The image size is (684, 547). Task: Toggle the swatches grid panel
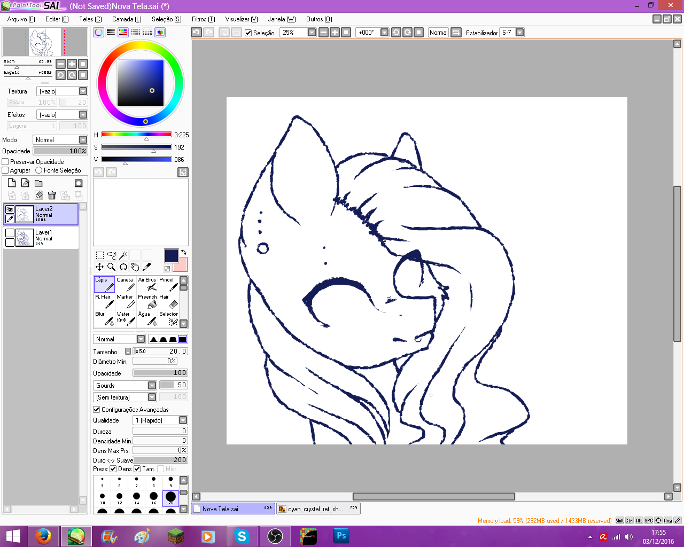pyautogui.click(x=147, y=33)
